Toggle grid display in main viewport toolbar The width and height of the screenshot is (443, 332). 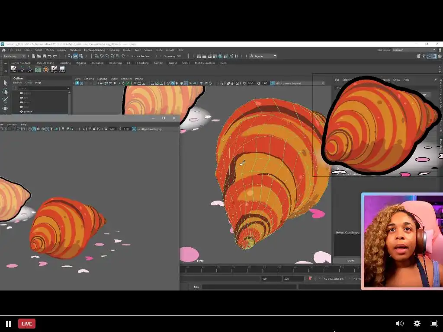135,83
